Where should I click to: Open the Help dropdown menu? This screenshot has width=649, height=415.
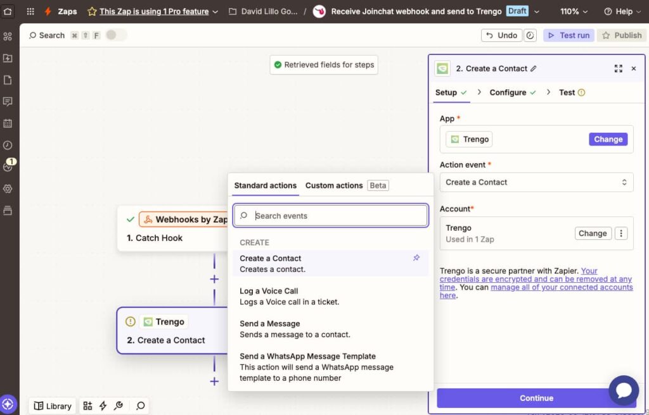[x=622, y=11]
